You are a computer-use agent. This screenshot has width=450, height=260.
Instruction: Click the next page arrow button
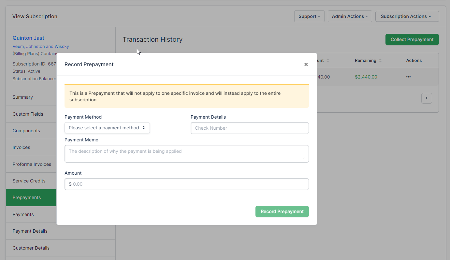click(427, 98)
